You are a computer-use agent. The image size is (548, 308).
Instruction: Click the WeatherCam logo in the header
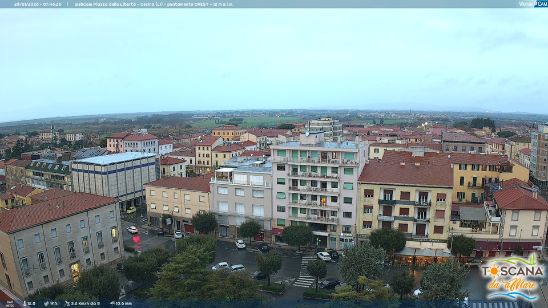click(x=533, y=4)
